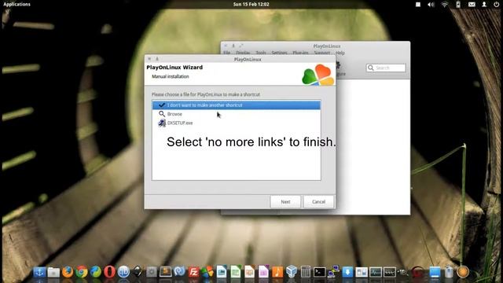Open the volume indicator in the top panel
The width and height of the screenshot is (503, 283).
coord(431,4)
